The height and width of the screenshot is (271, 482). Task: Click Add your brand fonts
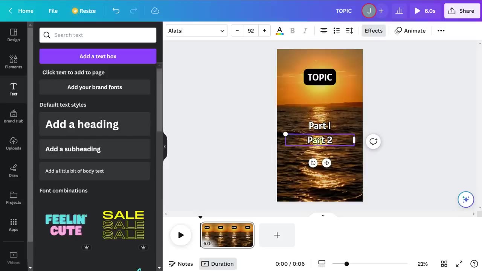click(95, 87)
